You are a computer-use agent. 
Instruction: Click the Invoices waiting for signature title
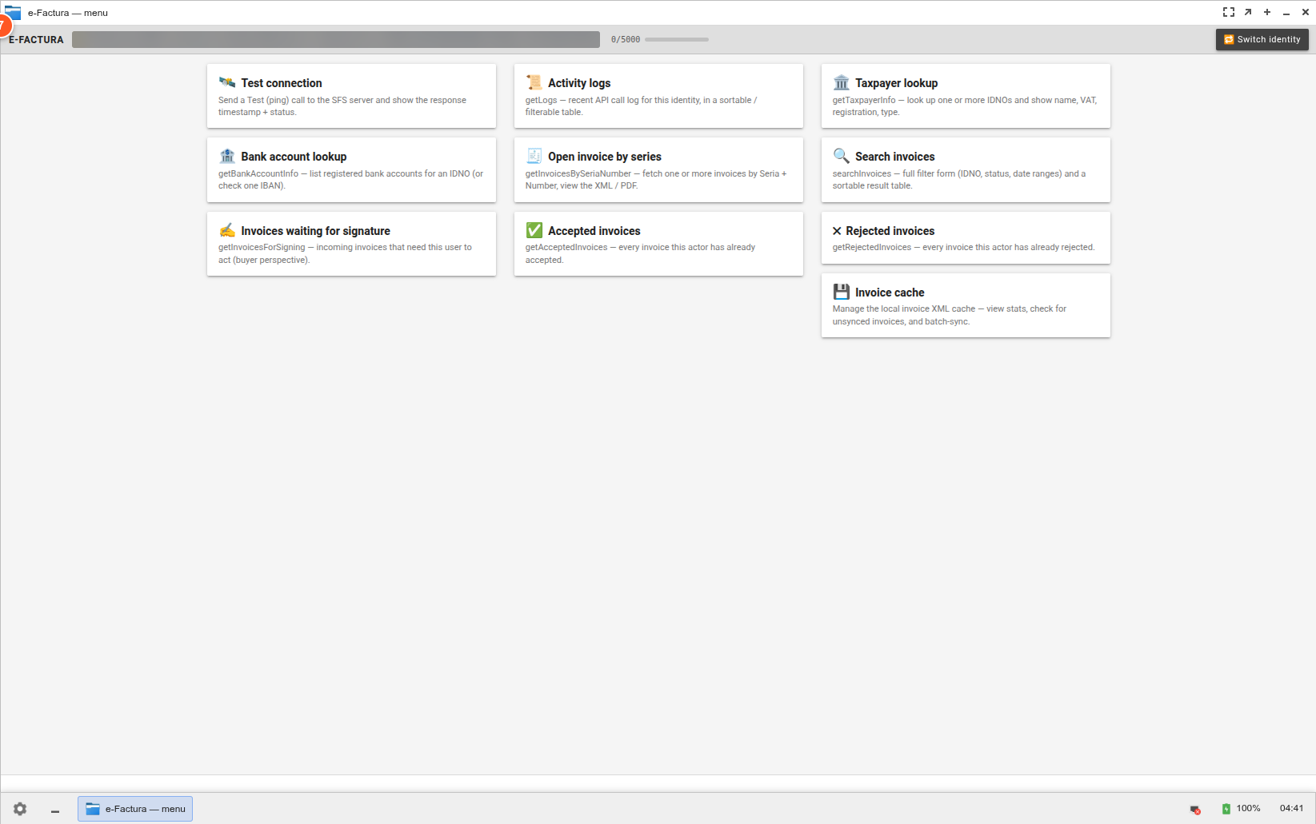[315, 231]
